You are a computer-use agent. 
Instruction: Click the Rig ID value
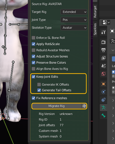[x=60, y=119]
